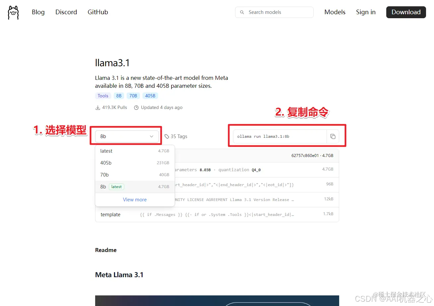Click the Updated 4 days ago text
This screenshot has width=434, height=306.
pos(162,108)
